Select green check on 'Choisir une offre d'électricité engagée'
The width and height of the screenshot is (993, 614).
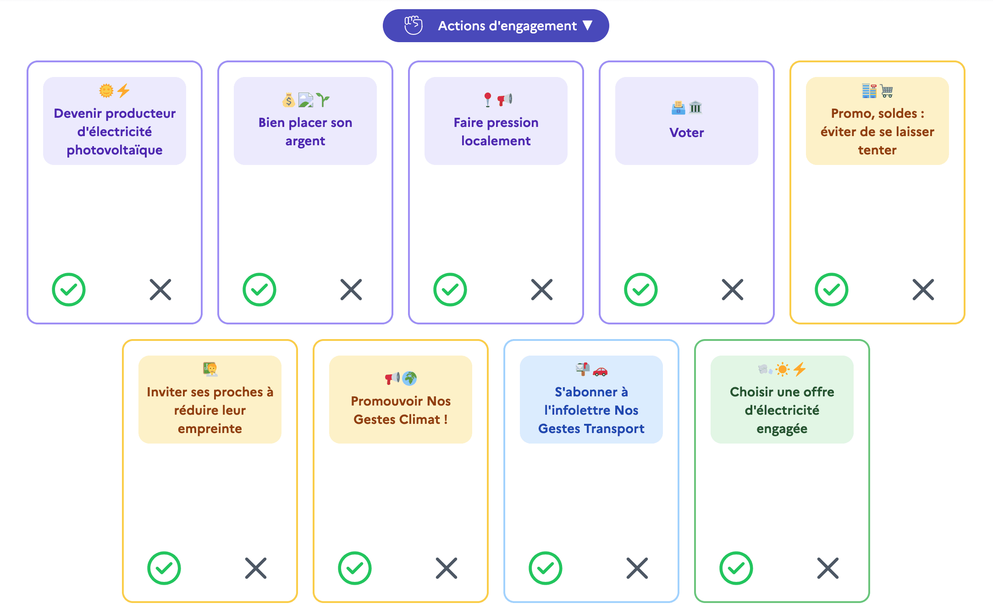736,568
